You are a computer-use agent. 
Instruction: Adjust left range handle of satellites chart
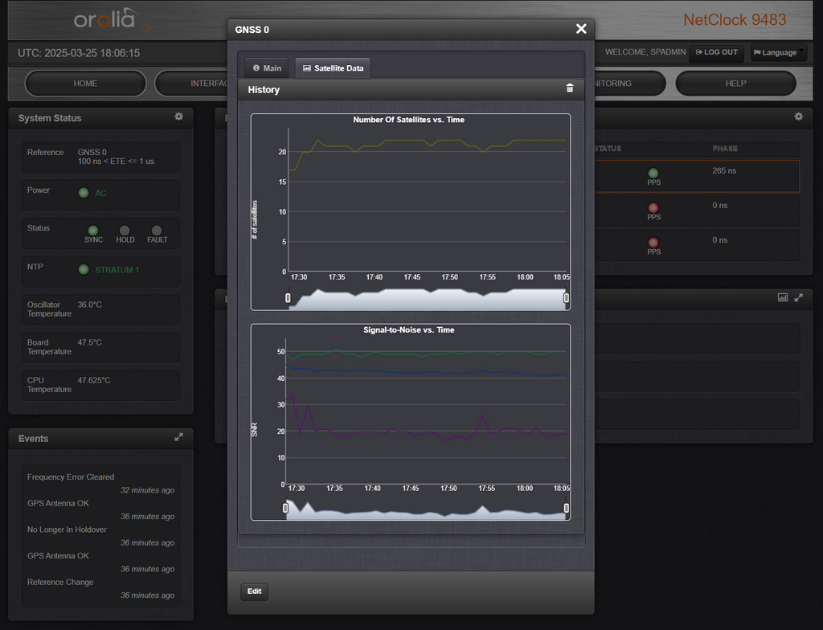coord(288,297)
